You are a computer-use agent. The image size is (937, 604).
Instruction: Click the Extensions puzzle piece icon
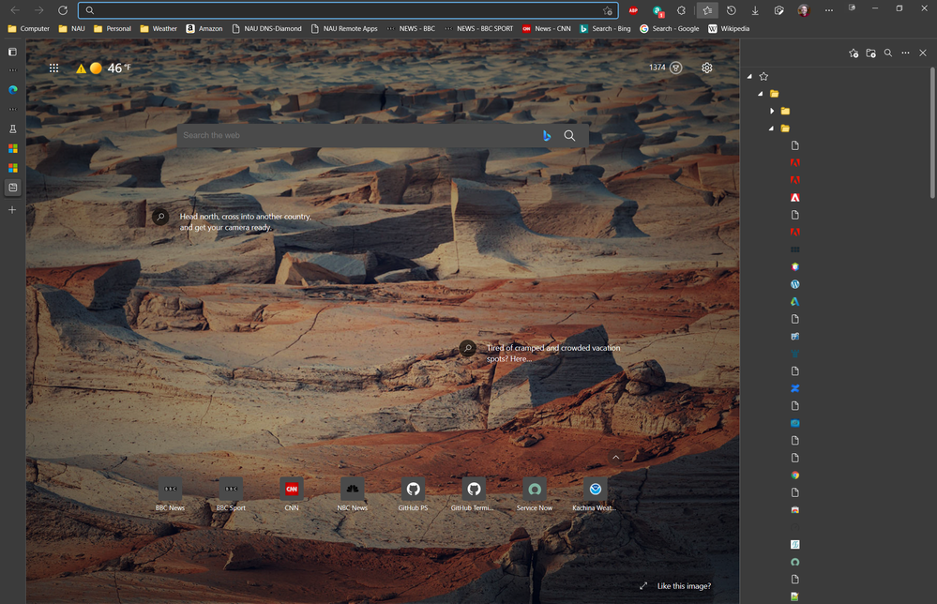tap(681, 10)
